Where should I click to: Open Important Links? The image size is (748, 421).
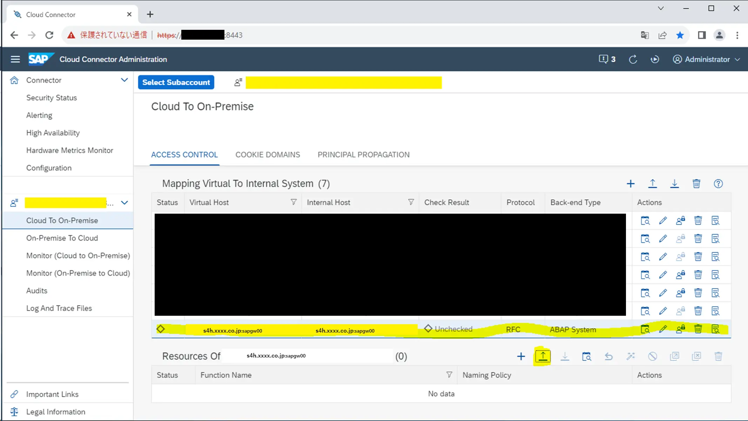click(x=52, y=394)
